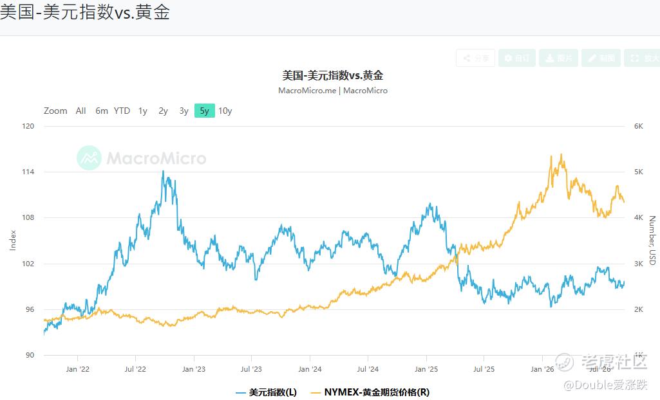Screen dimensions: 660x400
Task: Open the gear customize button
Action: [x=517, y=58]
